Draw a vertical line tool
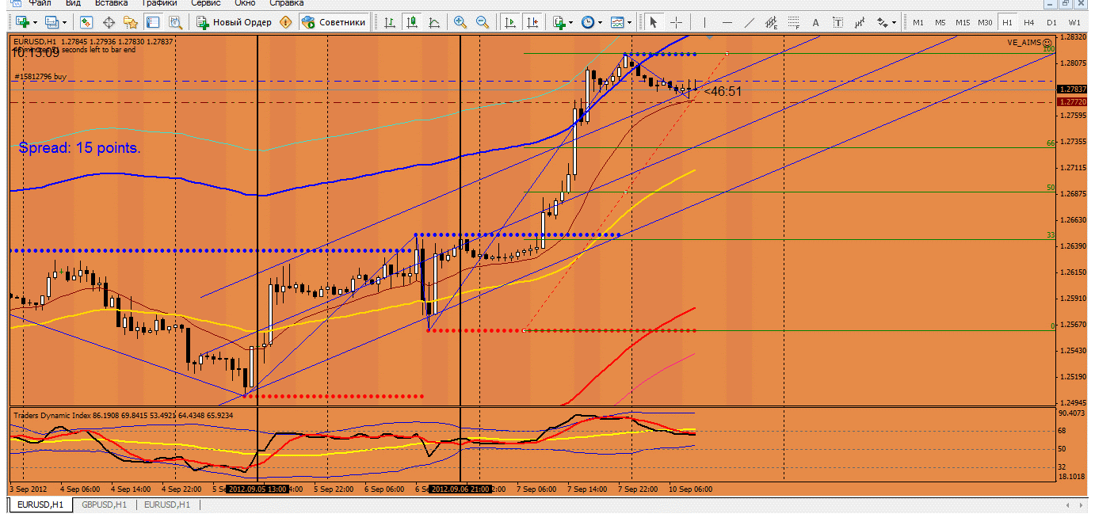1095x514 pixels. 704,22
